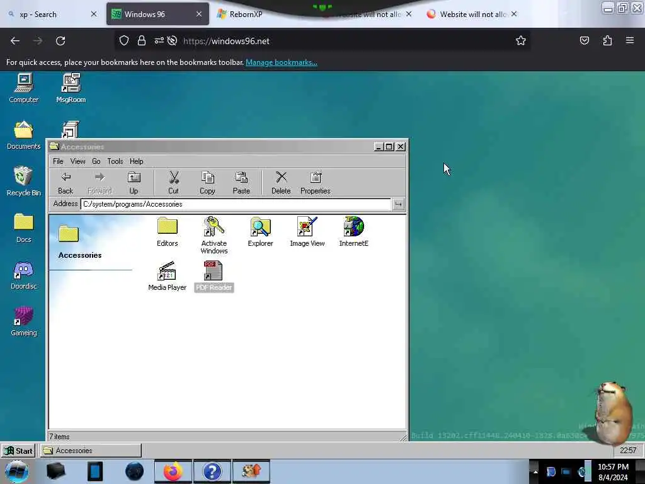Launch the Doordisc desktop shortcut
Screen dimensions: 645x484
(23, 275)
